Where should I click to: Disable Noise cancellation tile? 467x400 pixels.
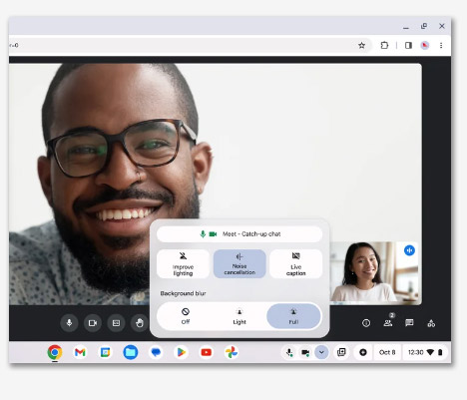[239, 264]
